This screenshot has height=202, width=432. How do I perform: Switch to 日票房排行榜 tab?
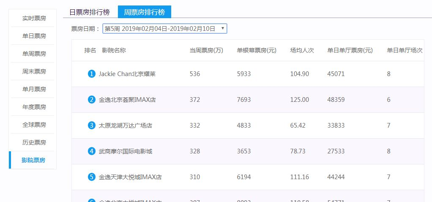tap(90, 12)
